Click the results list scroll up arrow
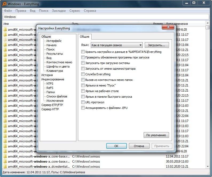This screenshot has height=177, width=212. click(x=207, y=23)
